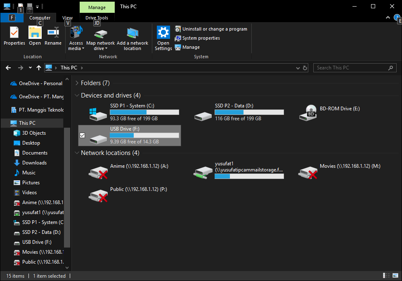
Task: Select USB Drive (F:) in sidebar
Action: click(x=33, y=242)
